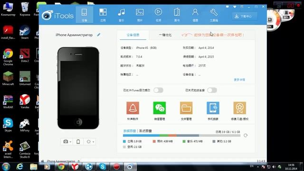Open the skin shirt icon in title bar

(235, 7)
